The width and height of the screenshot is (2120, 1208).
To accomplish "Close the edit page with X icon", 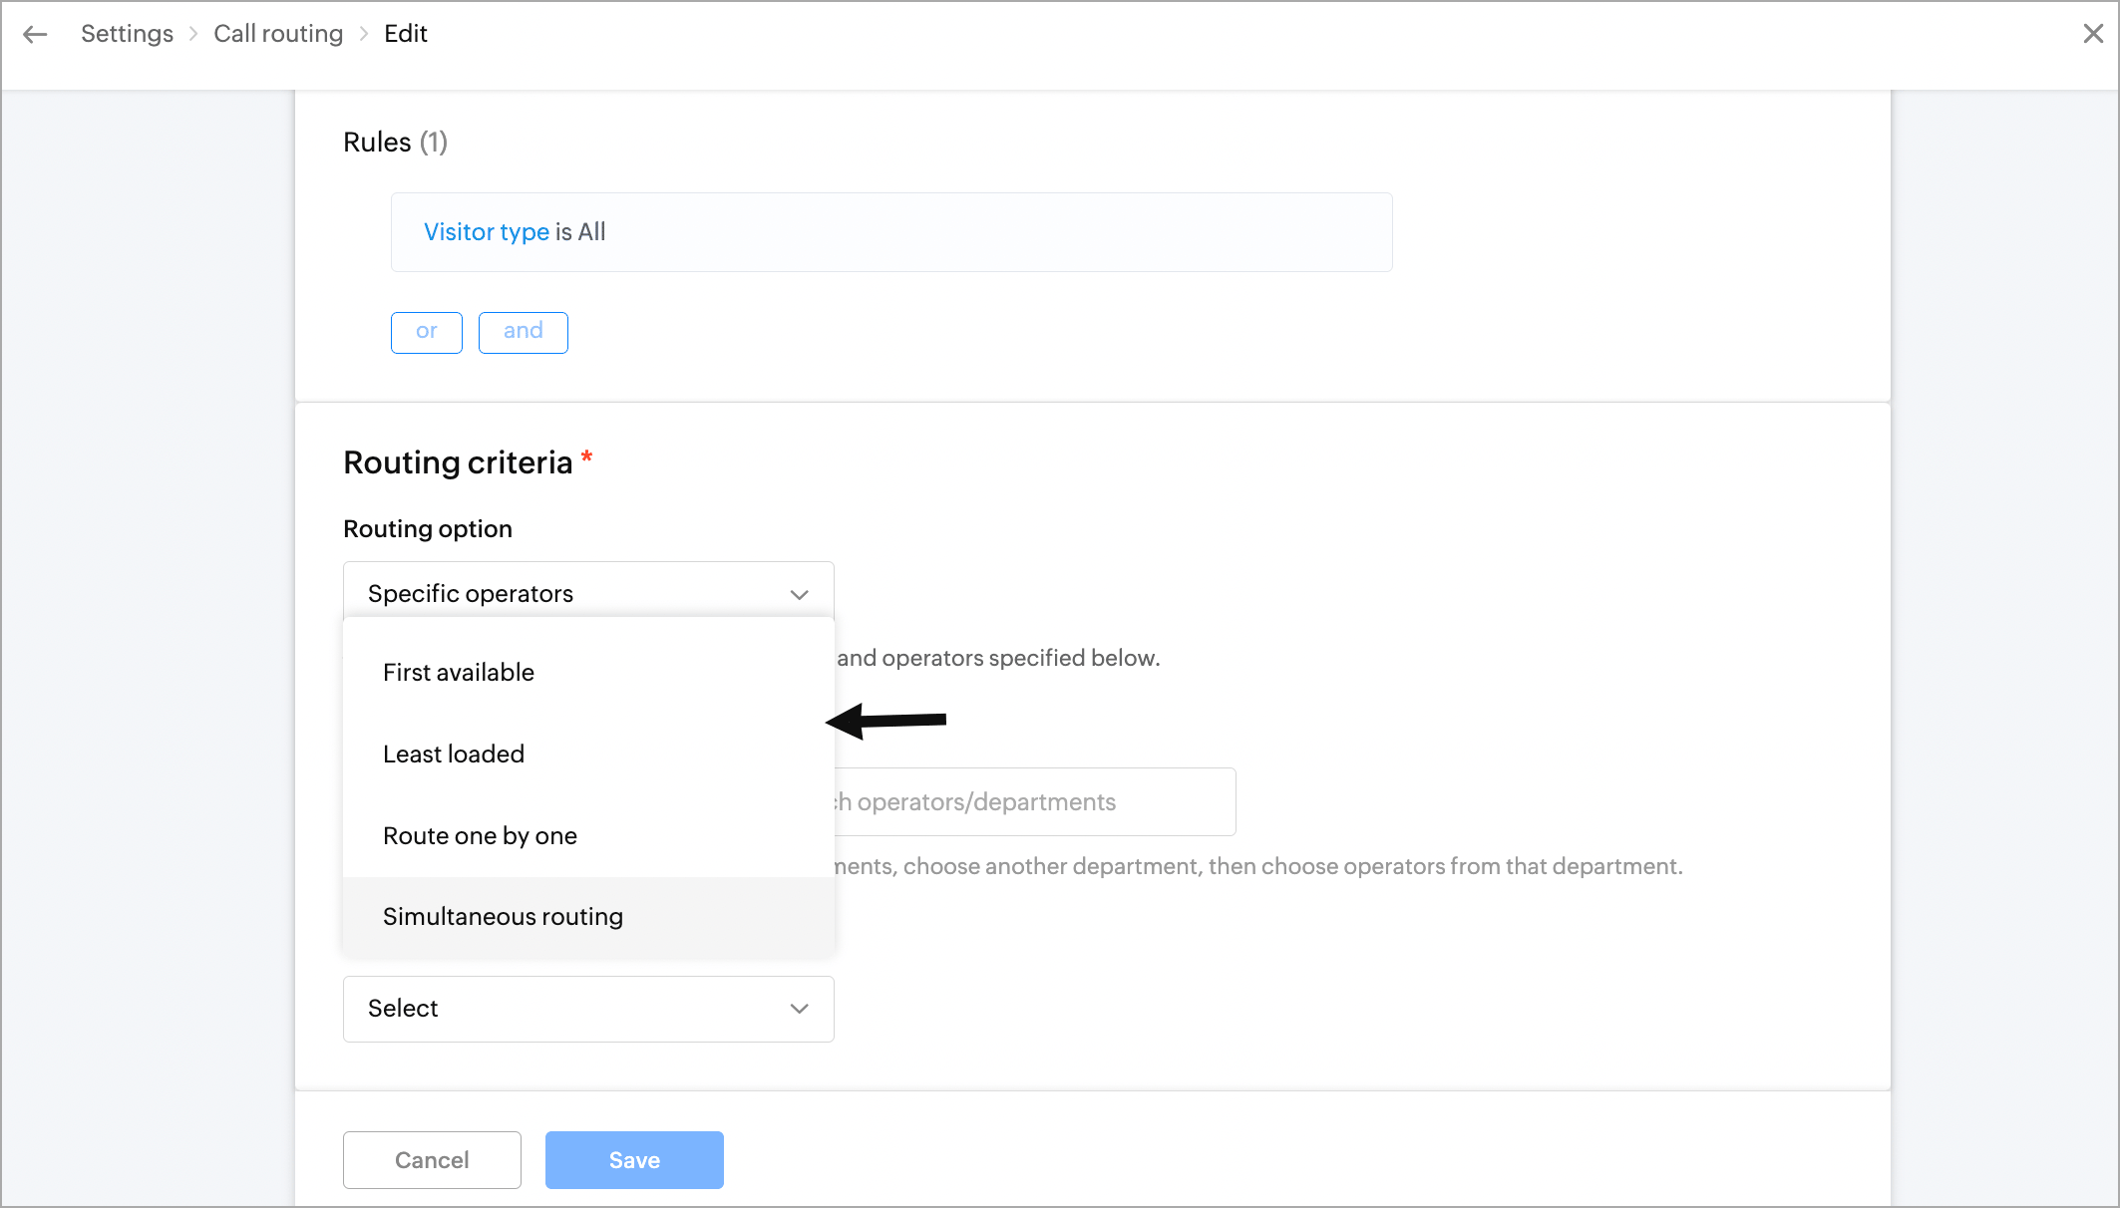I will [2093, 34].
